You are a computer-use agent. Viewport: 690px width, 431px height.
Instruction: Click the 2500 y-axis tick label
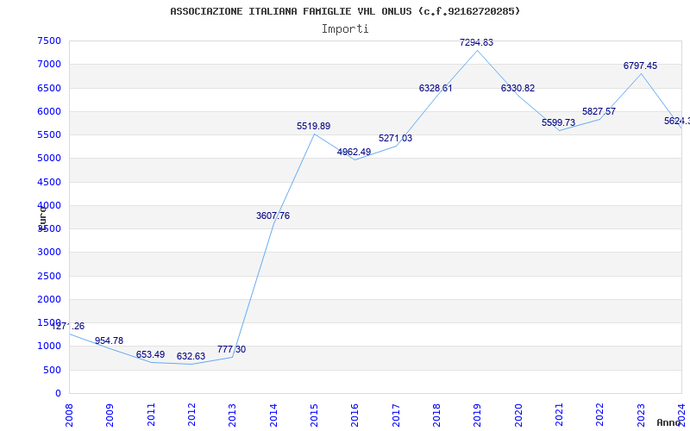coord(49,276)
